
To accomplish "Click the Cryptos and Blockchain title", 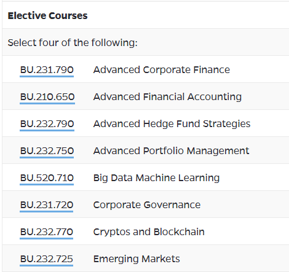I will [x=149, y=232].
